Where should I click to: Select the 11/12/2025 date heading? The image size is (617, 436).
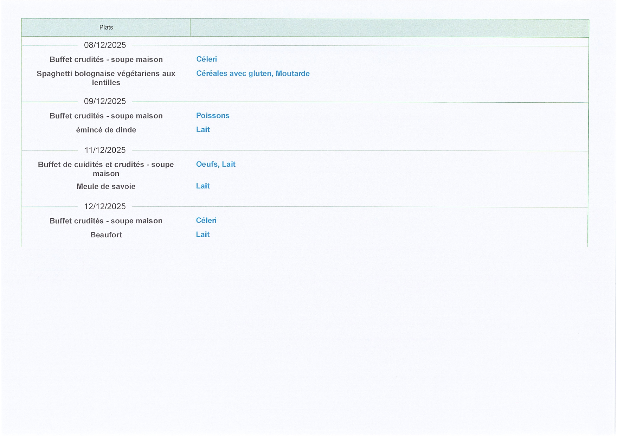click(105, 150)
